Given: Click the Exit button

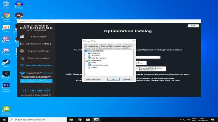Looking at the screenshot, I should [193, 26].
